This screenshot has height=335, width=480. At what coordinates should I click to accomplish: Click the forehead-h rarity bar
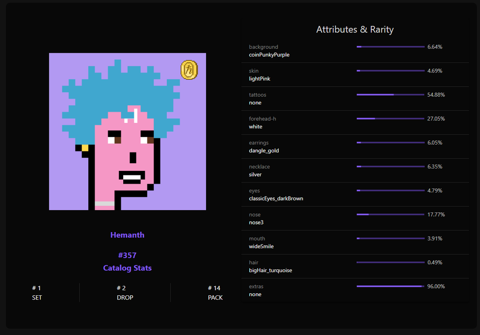point(391,119)
